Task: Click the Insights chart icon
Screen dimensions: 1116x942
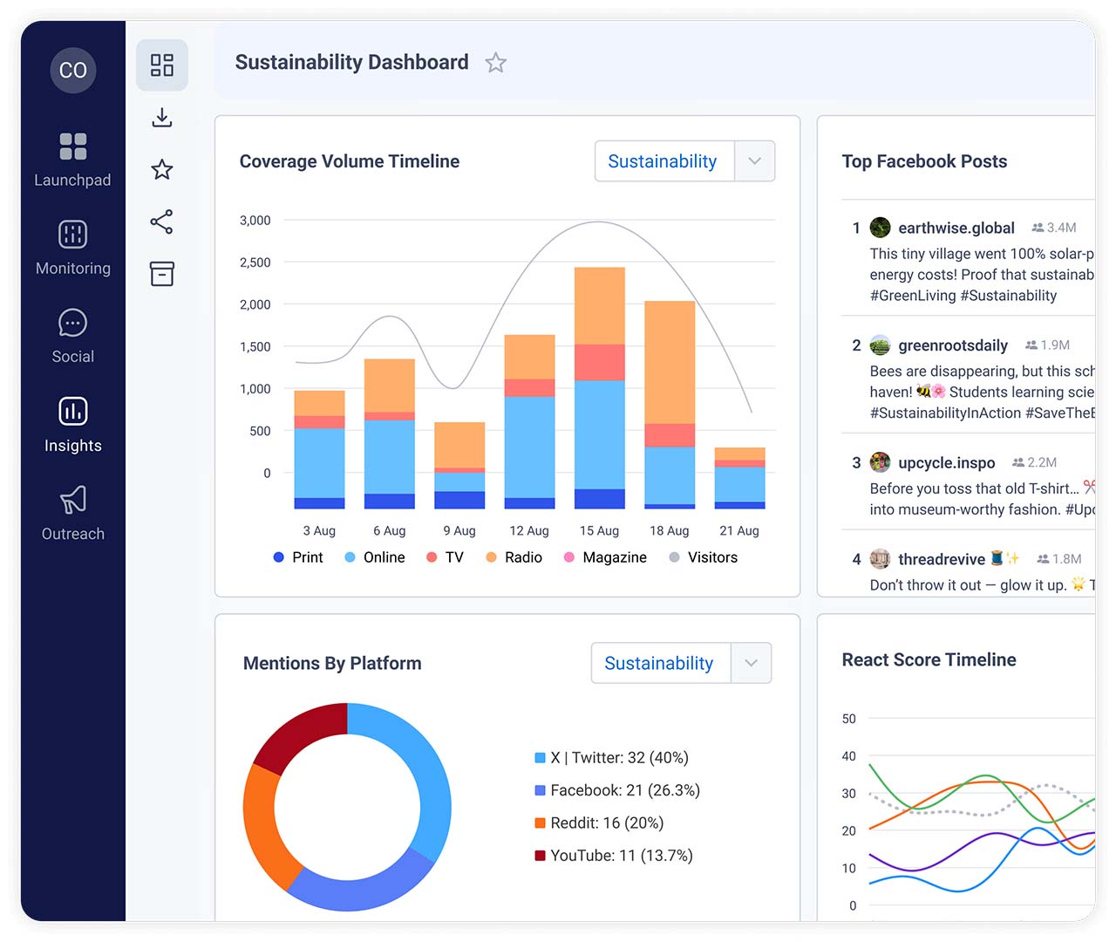Action: [72, 410]
